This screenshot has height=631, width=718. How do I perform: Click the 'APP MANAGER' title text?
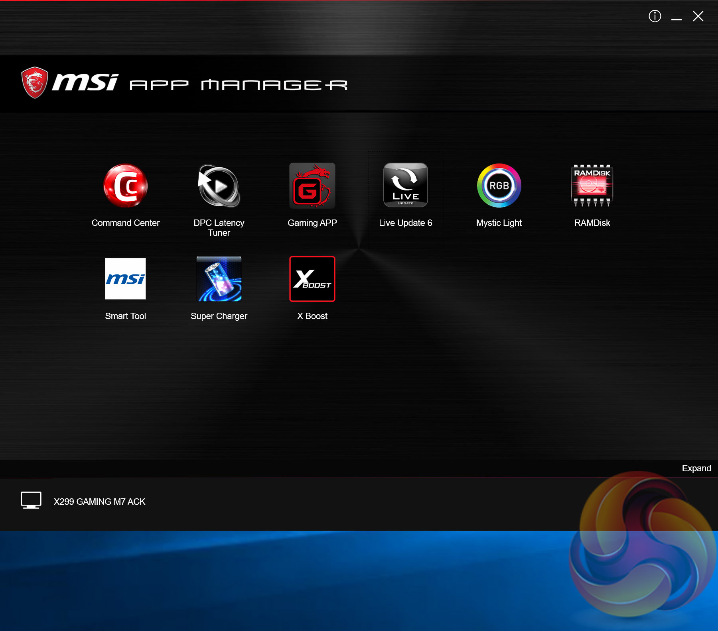point(238,85)
